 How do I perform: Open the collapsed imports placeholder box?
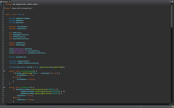(x=32, y=8)
